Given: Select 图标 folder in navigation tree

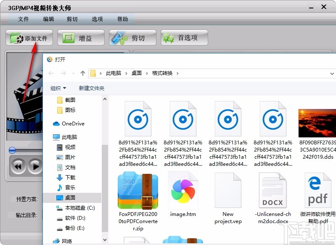Looking at the screenshot, I should click(x=66, y=110).
